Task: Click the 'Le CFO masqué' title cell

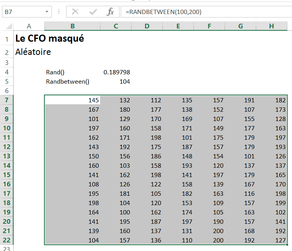Action: 49,39
